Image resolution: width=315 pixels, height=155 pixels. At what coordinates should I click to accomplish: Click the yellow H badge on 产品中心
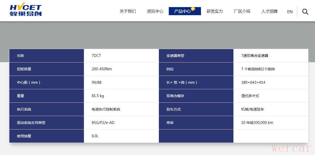[x=193, y=9]
